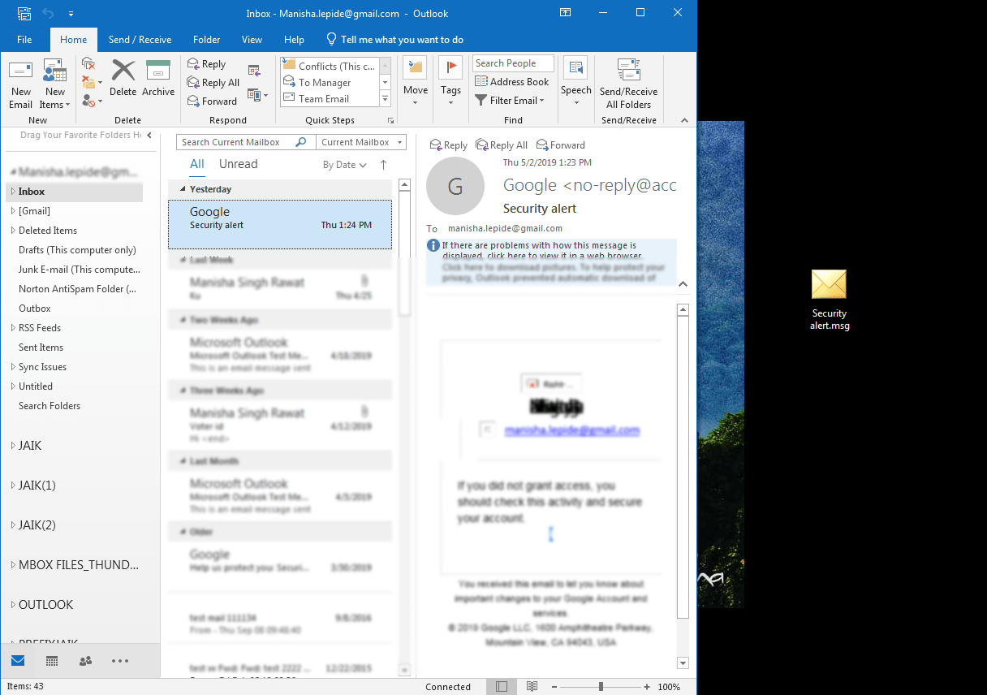Show Unread messages filter
987x695 pixels.
[x=238, y=164]
